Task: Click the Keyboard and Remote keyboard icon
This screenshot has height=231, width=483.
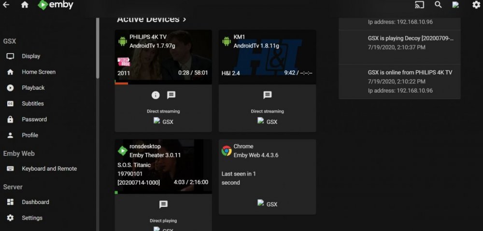Action: tap(10, 169)
